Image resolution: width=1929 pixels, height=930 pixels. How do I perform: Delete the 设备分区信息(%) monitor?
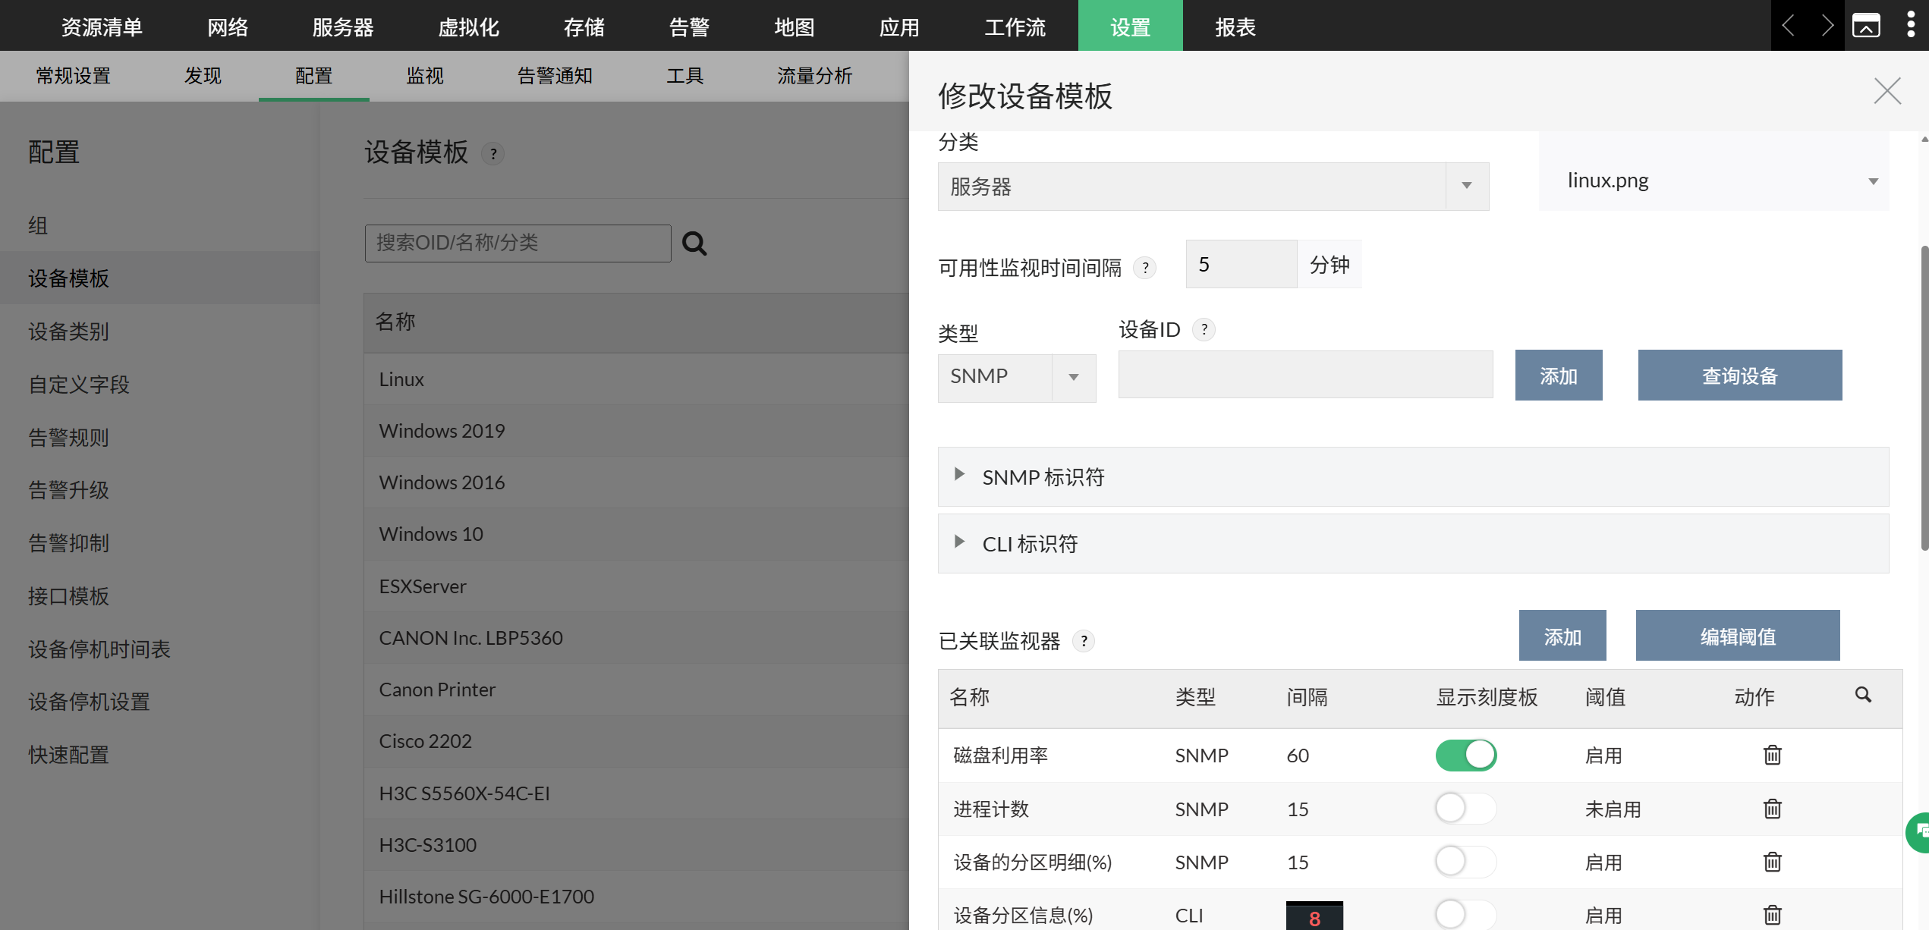click(x=1772, y=915)
